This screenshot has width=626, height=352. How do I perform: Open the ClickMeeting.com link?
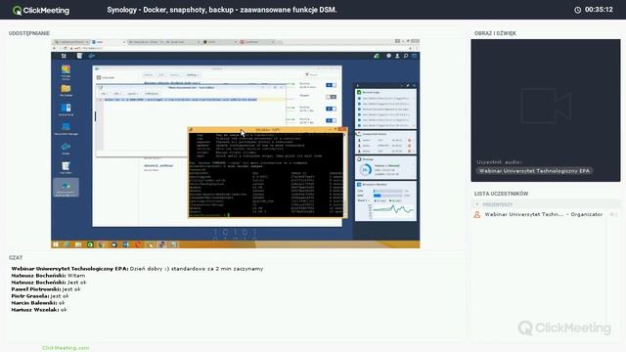click(66, 348)
